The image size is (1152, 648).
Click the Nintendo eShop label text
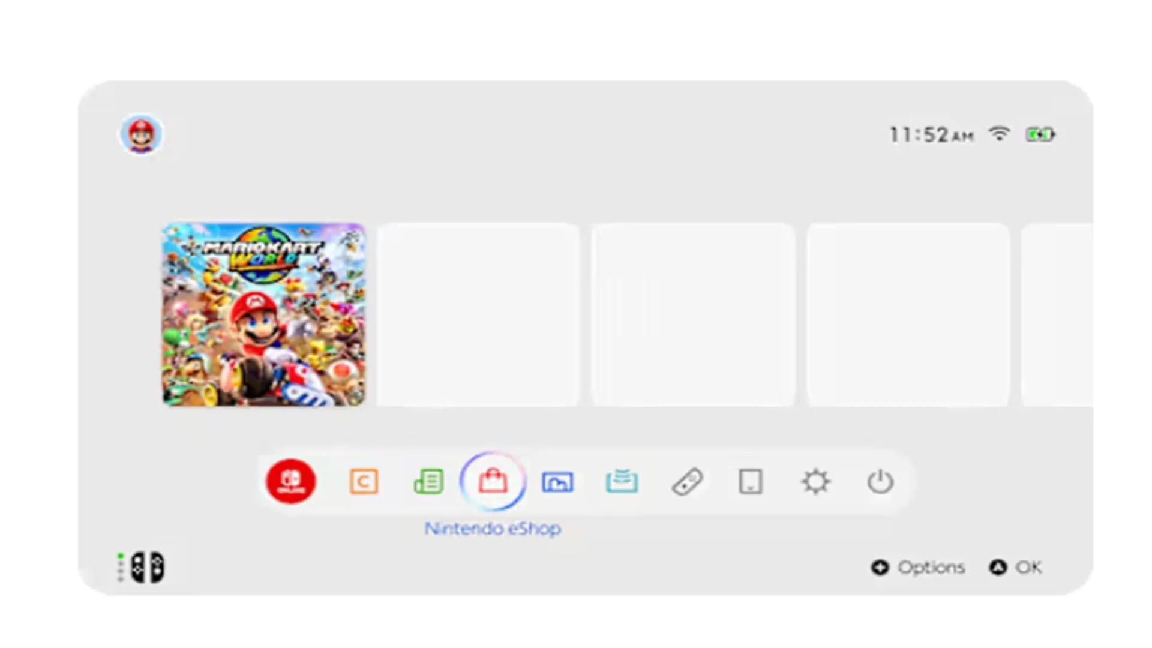click(492, 529)
